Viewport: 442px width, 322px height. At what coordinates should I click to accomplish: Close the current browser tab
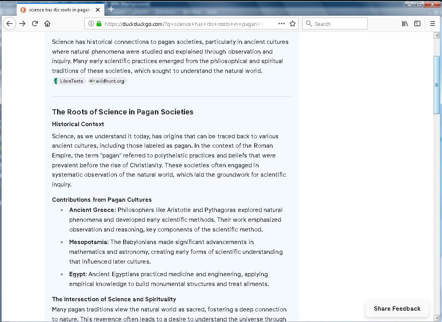(98, 10)
